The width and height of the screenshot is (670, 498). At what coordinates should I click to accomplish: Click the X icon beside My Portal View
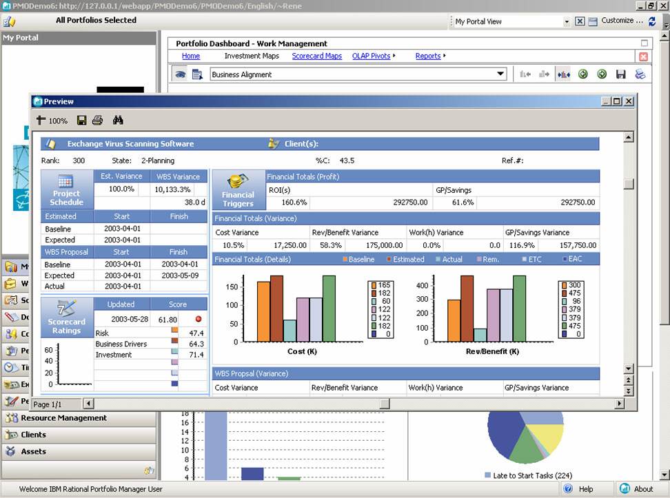(x=580, y=21)
